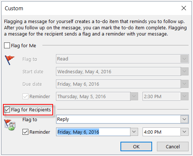Viewport: 193px width, 156px height.
Task: Click the Wednesday, May 4, 2016 start date field
Action: (x=118, y=71)
